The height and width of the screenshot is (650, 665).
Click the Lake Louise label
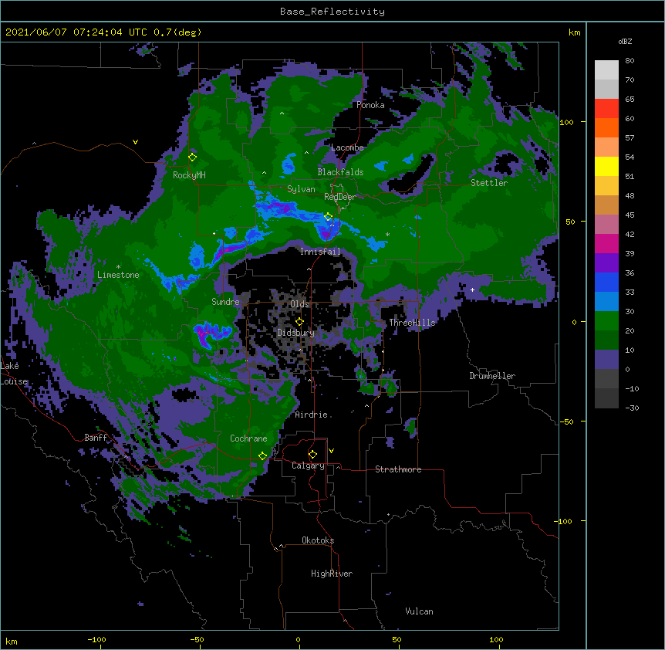tap(14, 374)
